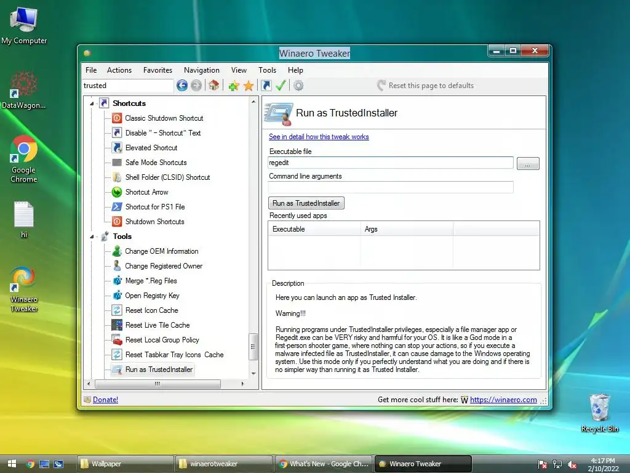Viewport: 630px width, 473px height.
Task: Switch to Wallpaper taskbar window
Action: (125, 464)
